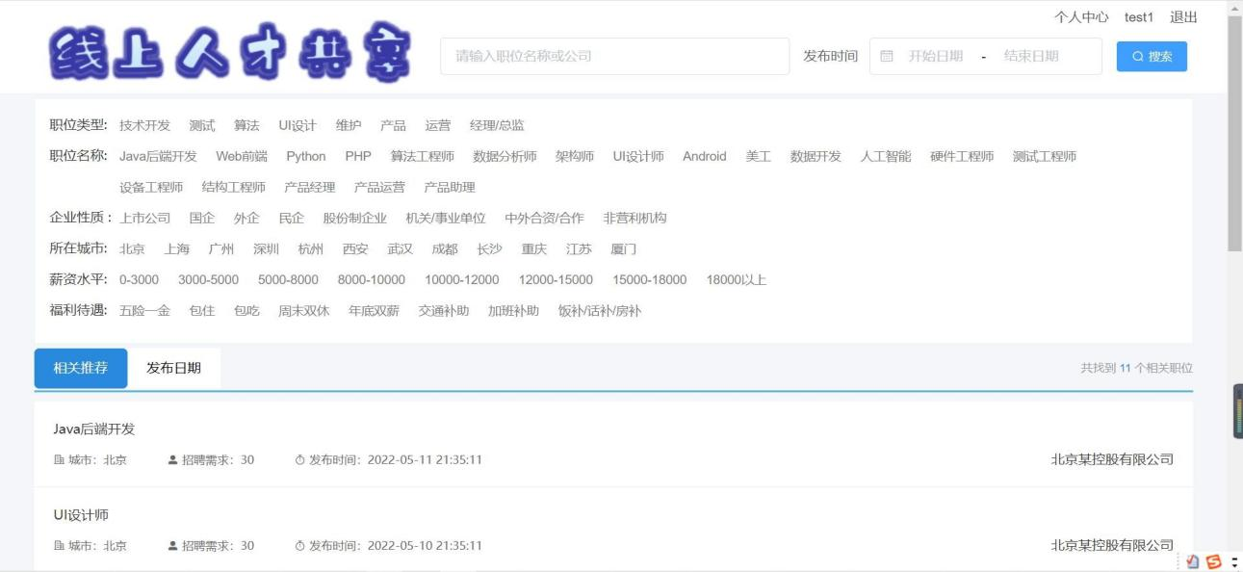Filter benefits by 周末双休

coord(304,311)
